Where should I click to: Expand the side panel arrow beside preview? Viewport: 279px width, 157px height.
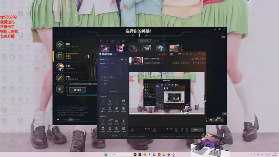click(x=205, y=98)
